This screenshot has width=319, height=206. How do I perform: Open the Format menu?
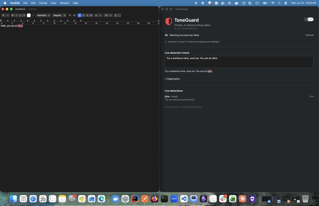(x=43, y=3)
